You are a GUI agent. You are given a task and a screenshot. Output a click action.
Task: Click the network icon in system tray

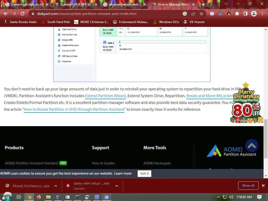click(225, 197)
